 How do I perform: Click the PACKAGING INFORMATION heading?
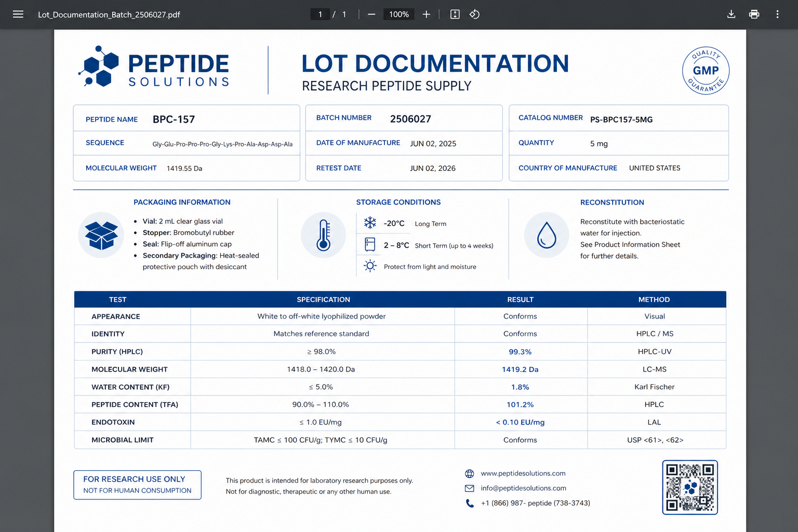pos(182,202)
